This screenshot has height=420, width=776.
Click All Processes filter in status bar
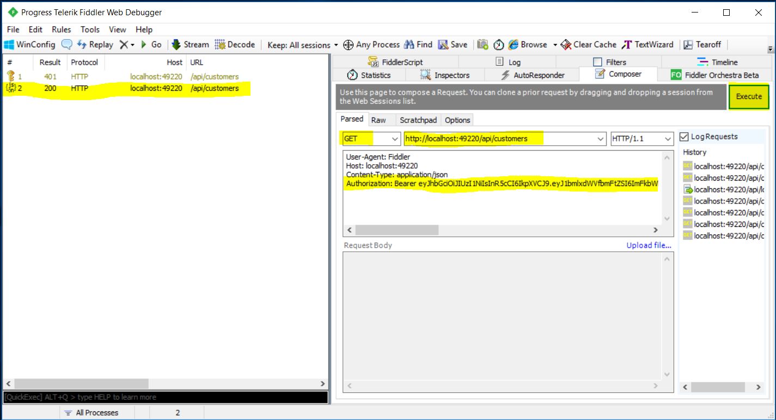(91, 412)
